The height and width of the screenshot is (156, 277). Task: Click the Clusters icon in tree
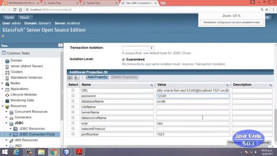tap(7, 72)
